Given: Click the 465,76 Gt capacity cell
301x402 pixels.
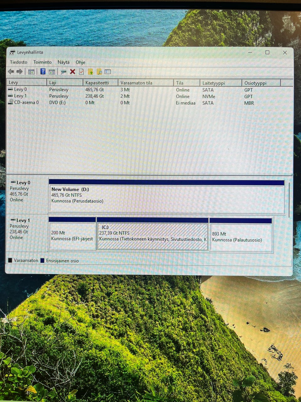Looking at the screenshot, I should tap(94, 90).
